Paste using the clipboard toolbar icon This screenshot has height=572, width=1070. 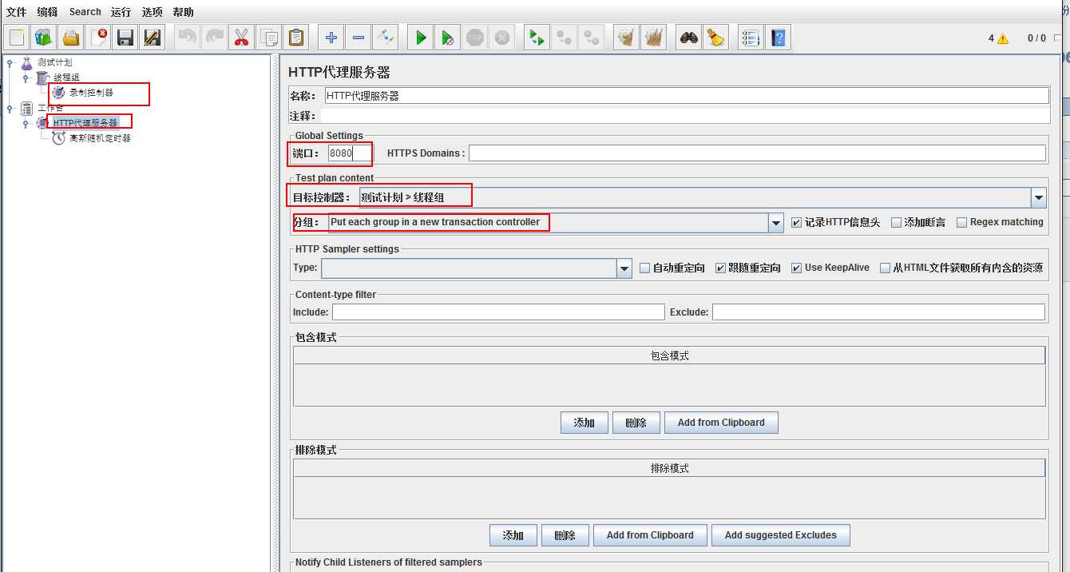[296, 38]
